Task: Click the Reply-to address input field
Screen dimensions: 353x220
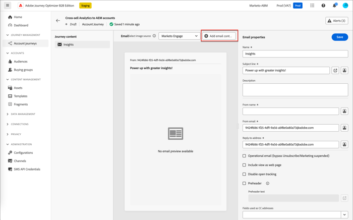Action: tap(290, 144)
